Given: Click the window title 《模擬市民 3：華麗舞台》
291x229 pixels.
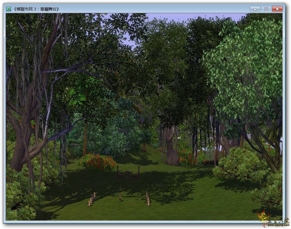Looking at the screenshot, I should [x=36, y=9].
